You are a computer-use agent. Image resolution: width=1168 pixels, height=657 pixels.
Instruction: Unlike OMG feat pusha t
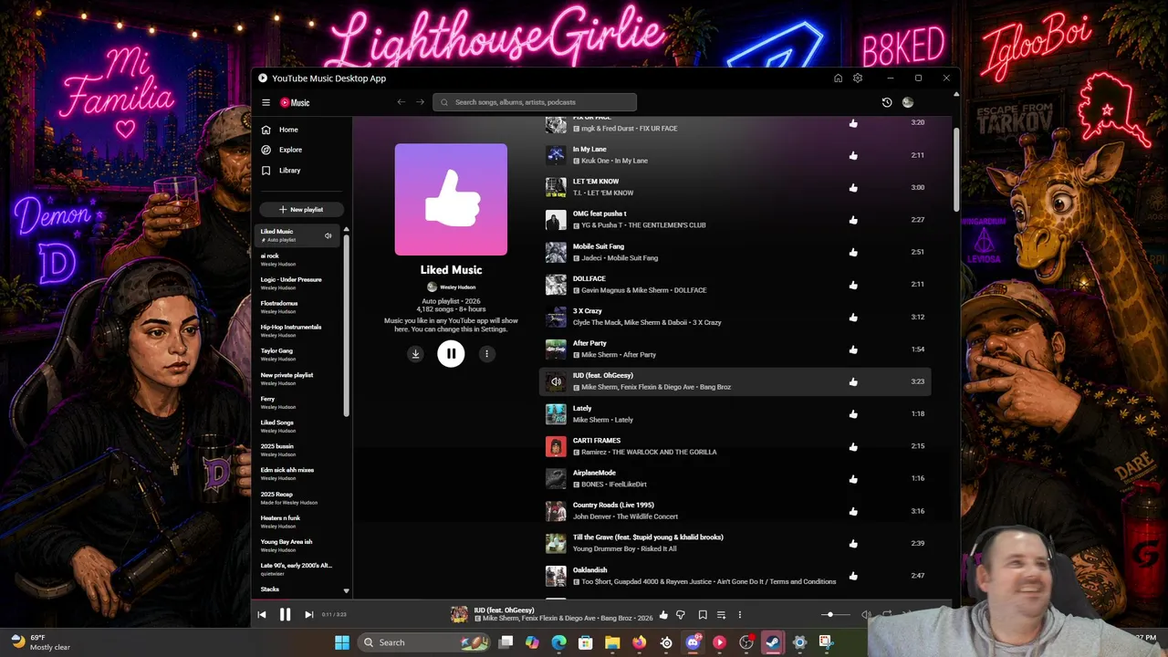(x=853, y=220)
